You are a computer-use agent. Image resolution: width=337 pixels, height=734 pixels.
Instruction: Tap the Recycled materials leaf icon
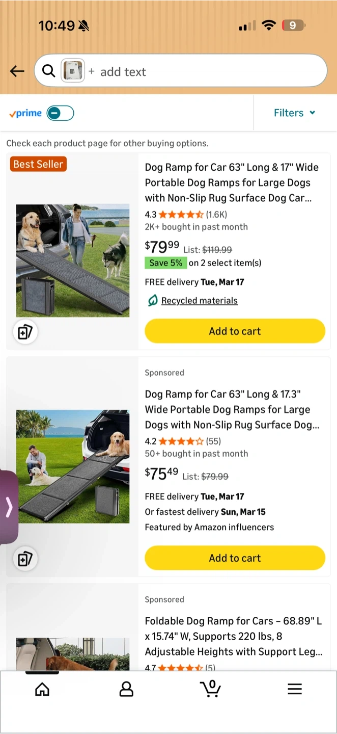(x=153, y=301)
